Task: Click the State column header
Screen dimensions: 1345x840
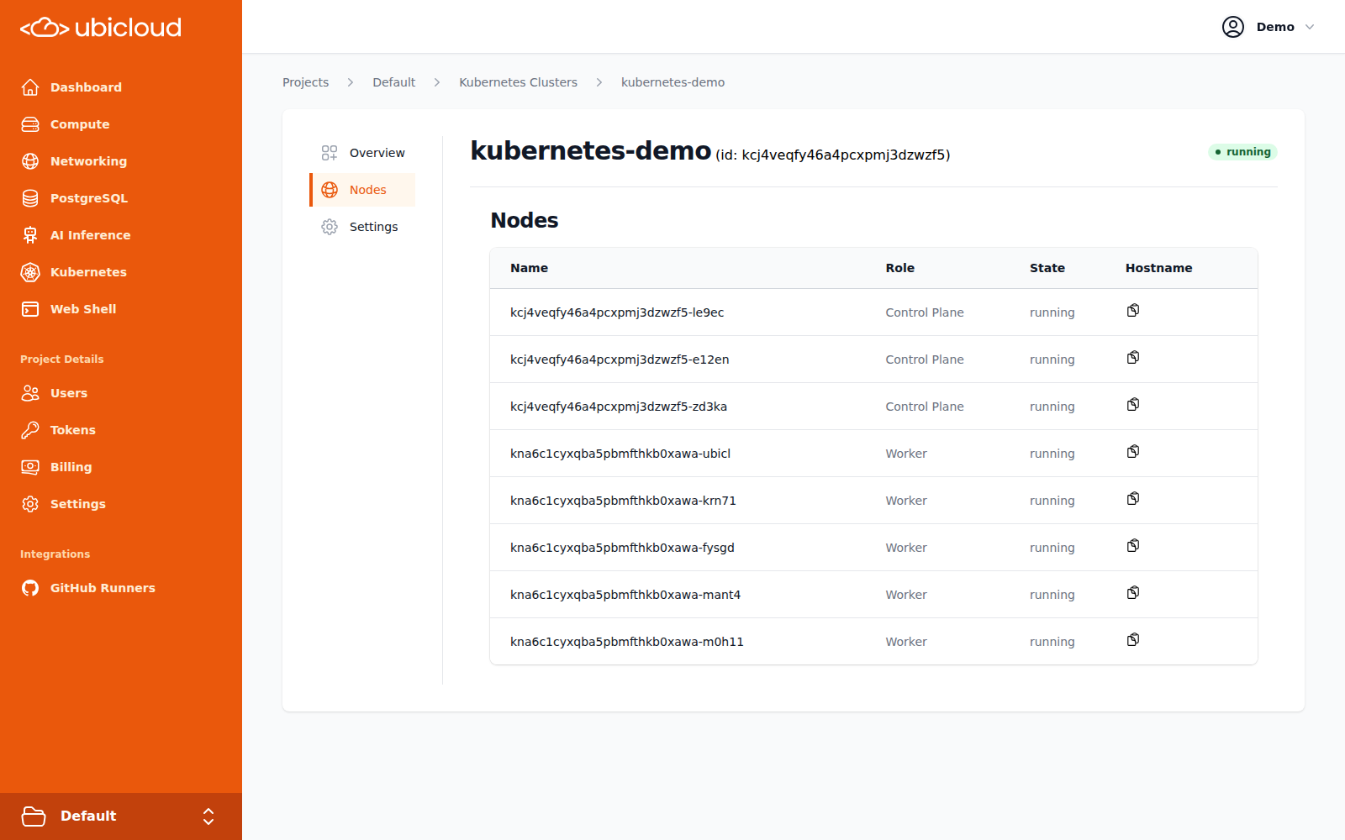Action: [1047, 268]
